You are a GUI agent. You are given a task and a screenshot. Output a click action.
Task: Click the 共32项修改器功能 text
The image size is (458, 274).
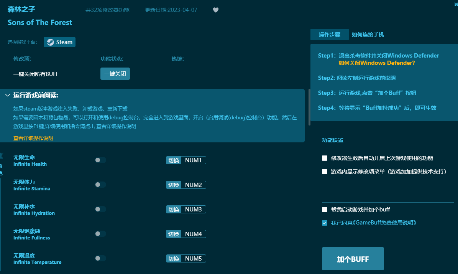pyautogui.click(x=107, y=10)
